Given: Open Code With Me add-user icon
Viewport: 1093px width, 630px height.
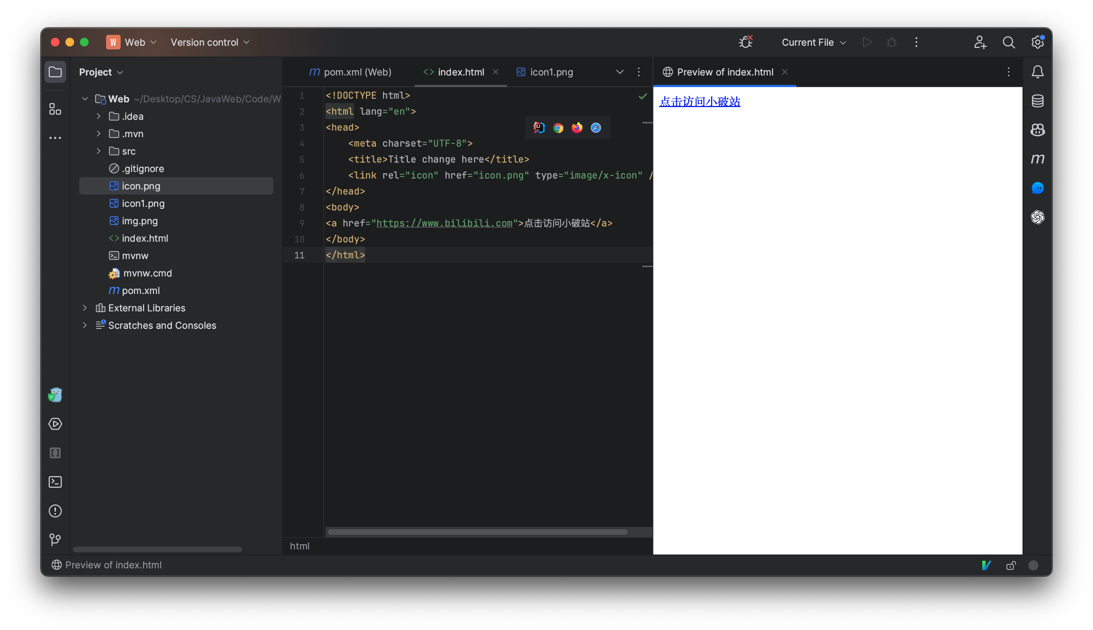Looking at the screenshot, I should coord(980,42).
